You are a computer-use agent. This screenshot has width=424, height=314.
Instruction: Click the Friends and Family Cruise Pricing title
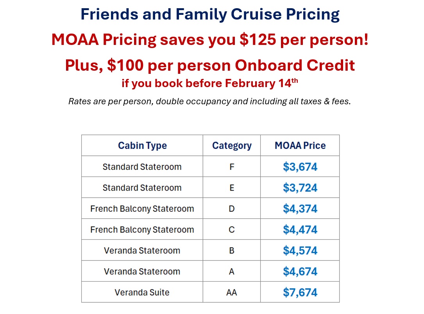pyautogui.click(x=210, y=14)
